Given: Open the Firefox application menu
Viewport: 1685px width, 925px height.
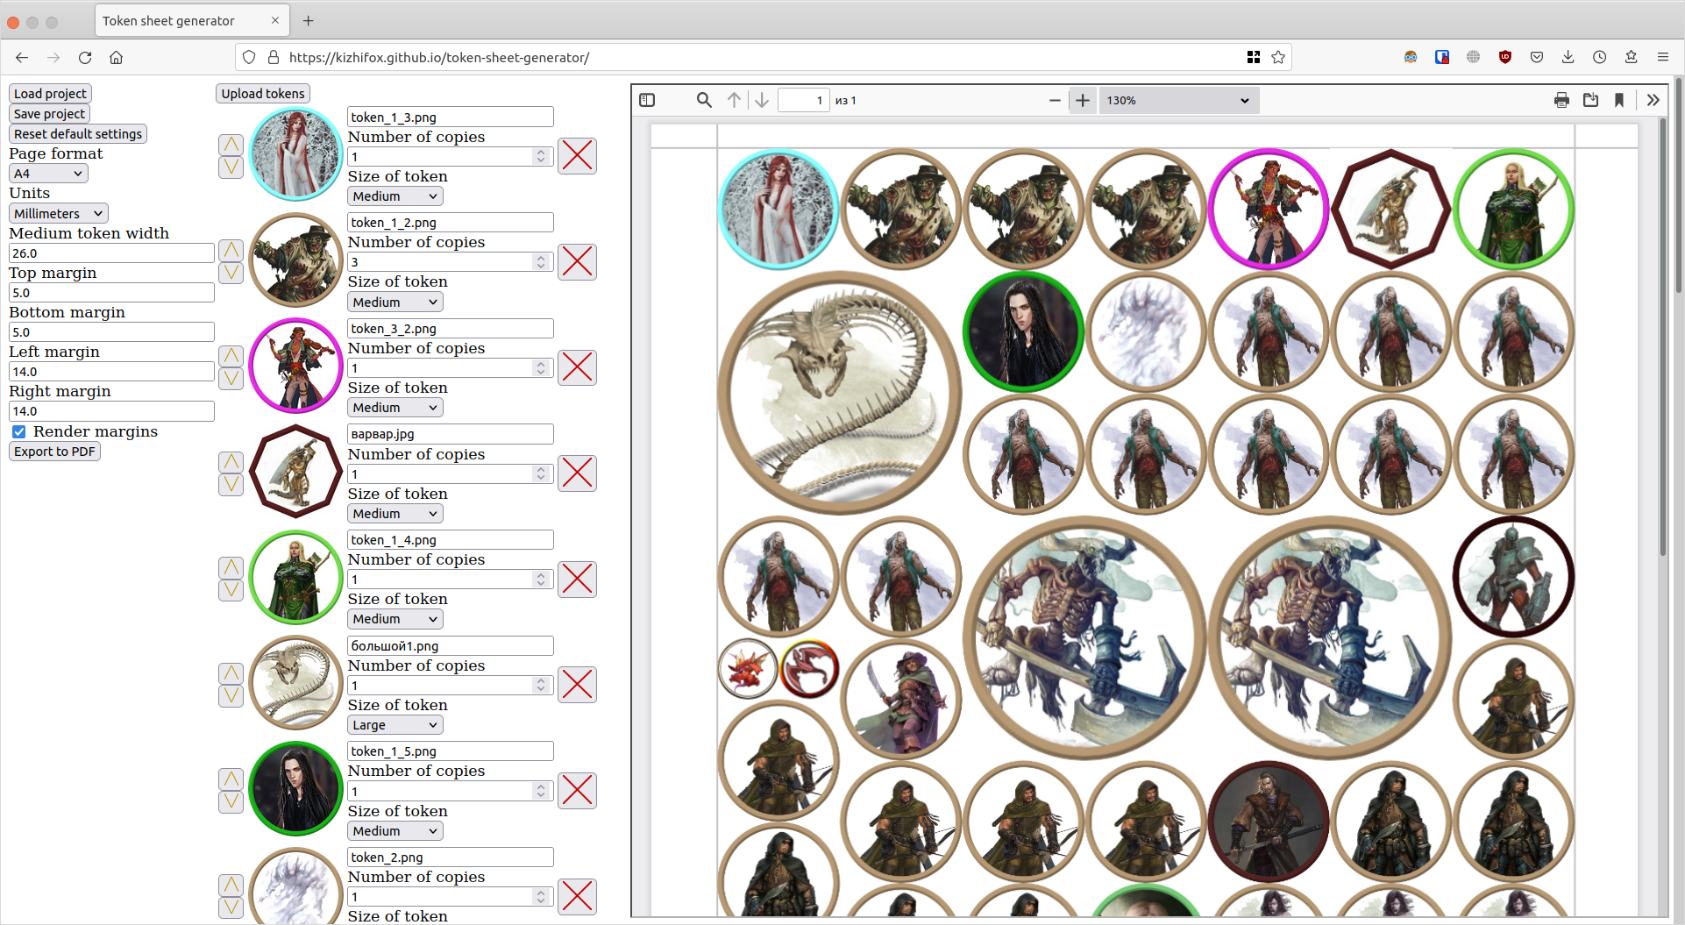Looking at the screenshot, I should (1662, 57).
